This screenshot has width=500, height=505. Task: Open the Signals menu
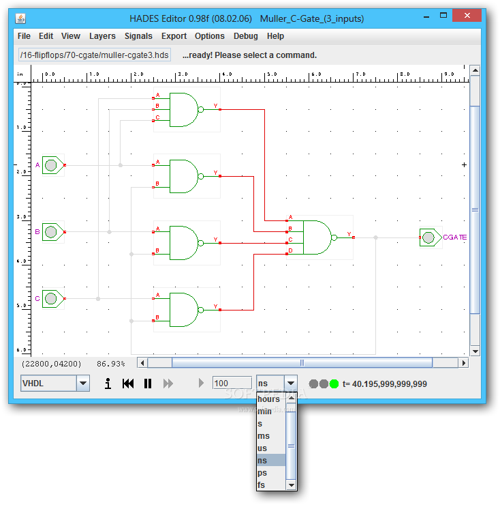[138, 36]
